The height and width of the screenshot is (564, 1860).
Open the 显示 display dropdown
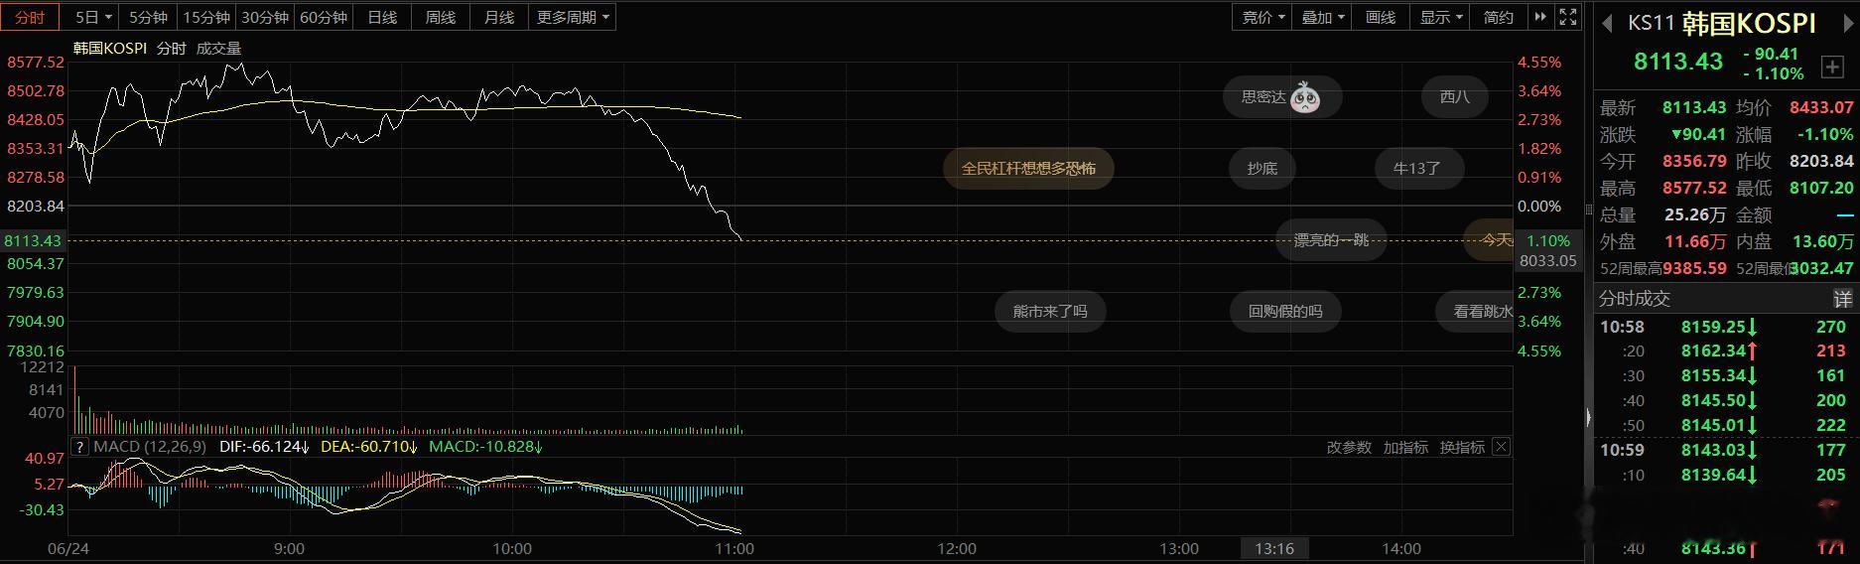tap(1440, 17)
